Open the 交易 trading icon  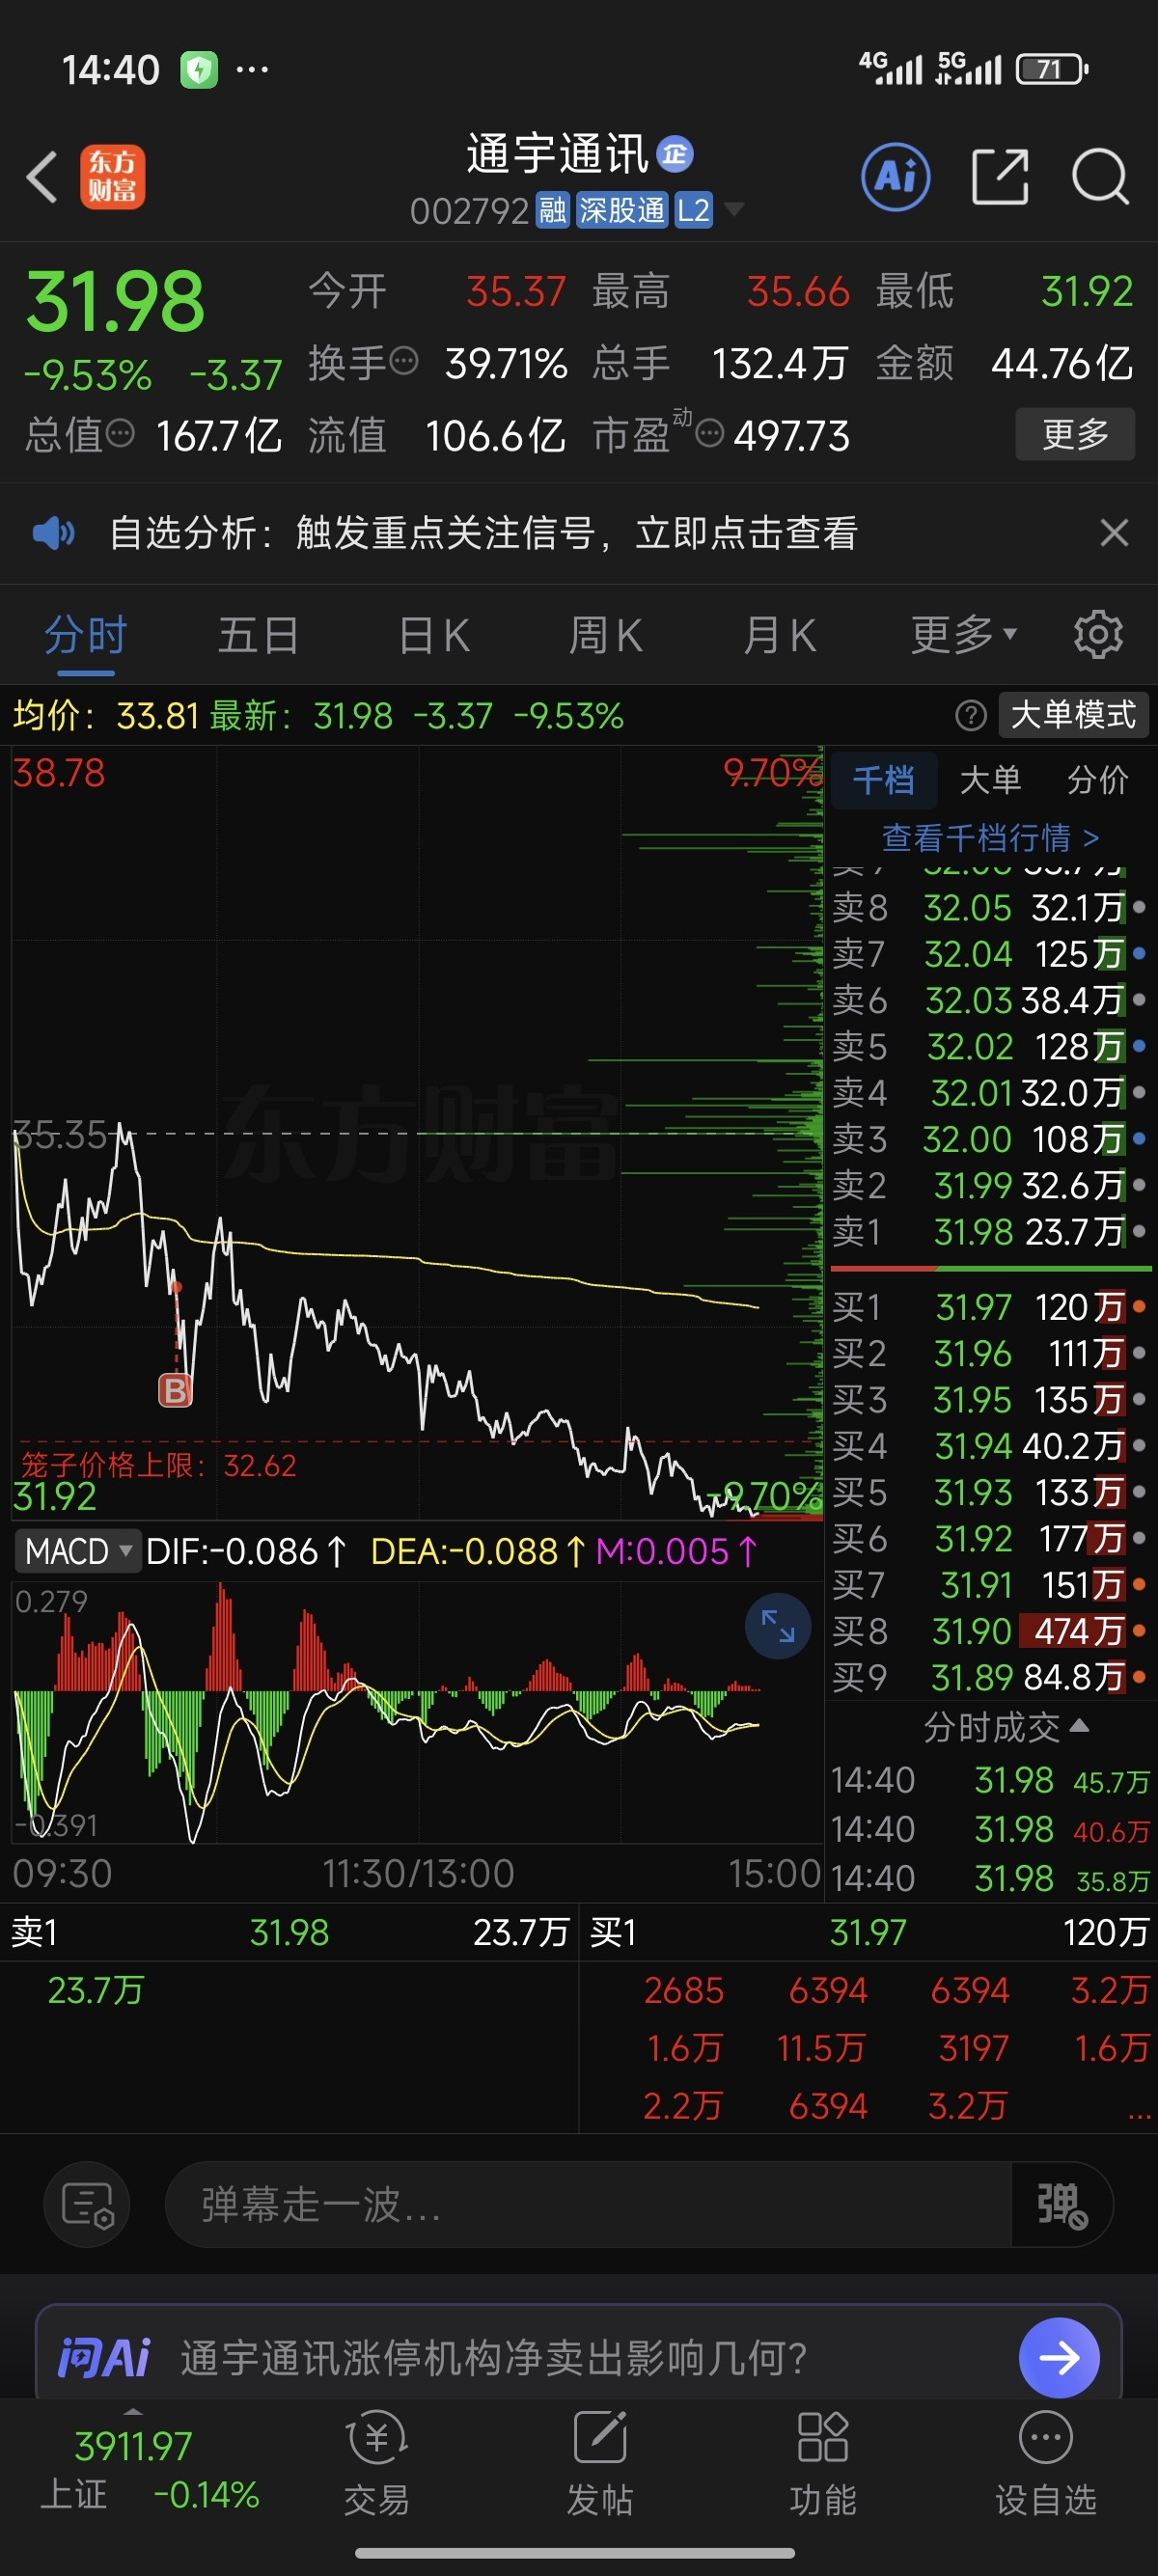pos(377,2463)
